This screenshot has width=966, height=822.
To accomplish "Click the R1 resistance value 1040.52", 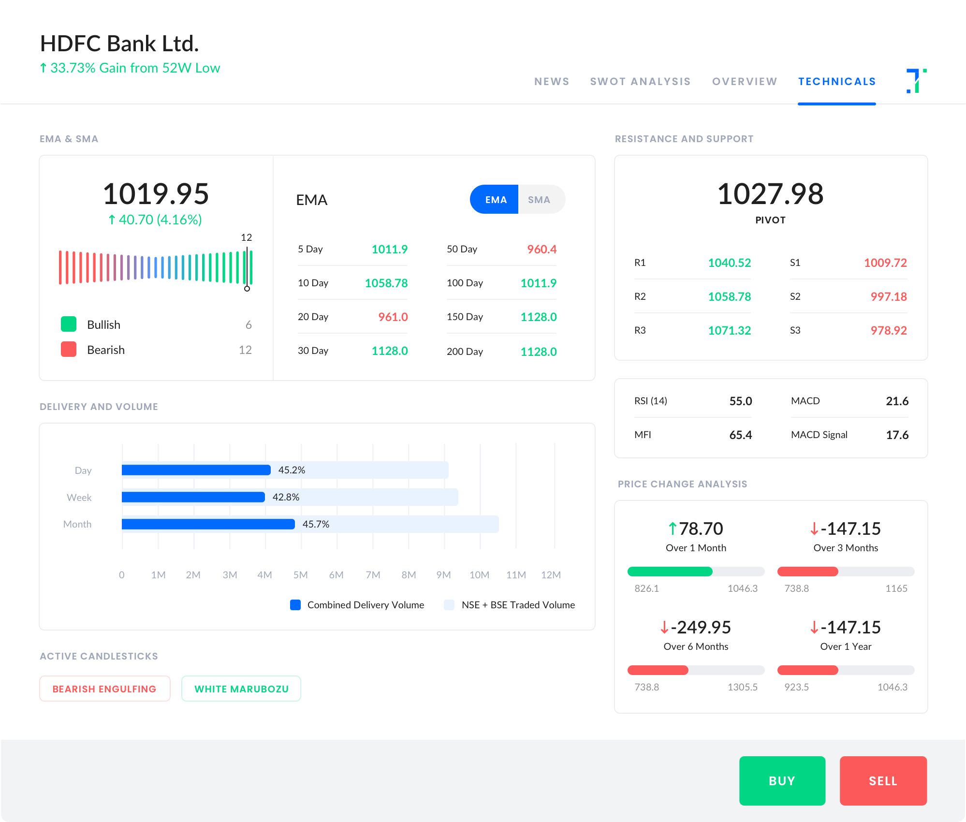I will tap(730, 263).
